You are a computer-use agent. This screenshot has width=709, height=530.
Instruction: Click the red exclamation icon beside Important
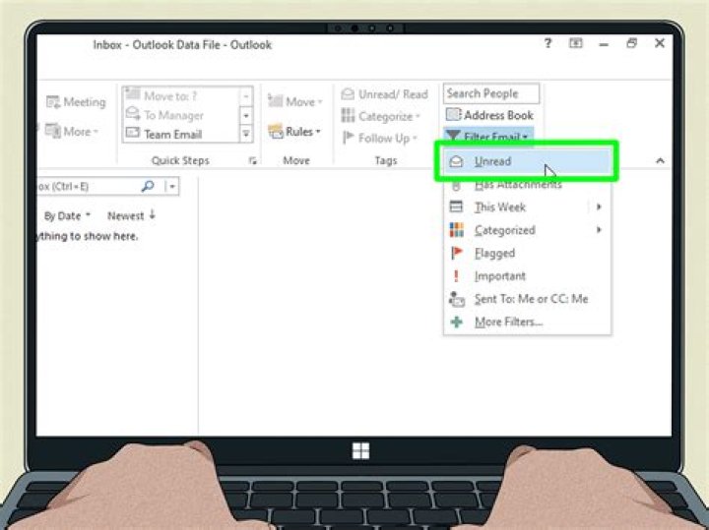pyautogui.click(x=456, y=276)
